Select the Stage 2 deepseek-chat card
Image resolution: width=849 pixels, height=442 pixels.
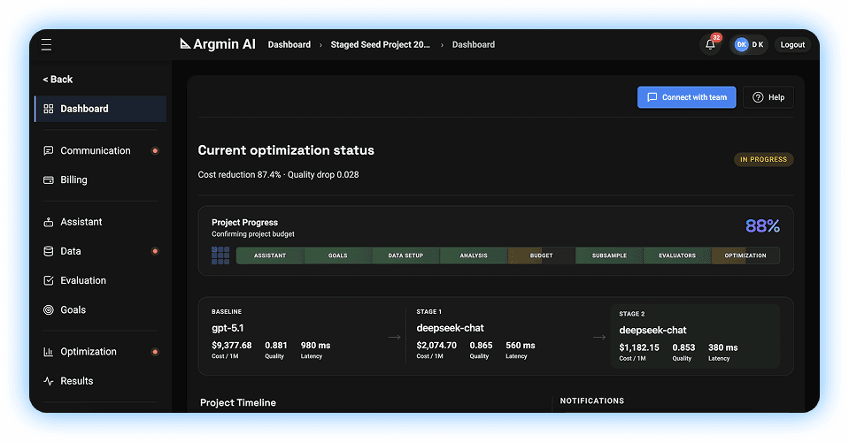(x=695, y=336)
